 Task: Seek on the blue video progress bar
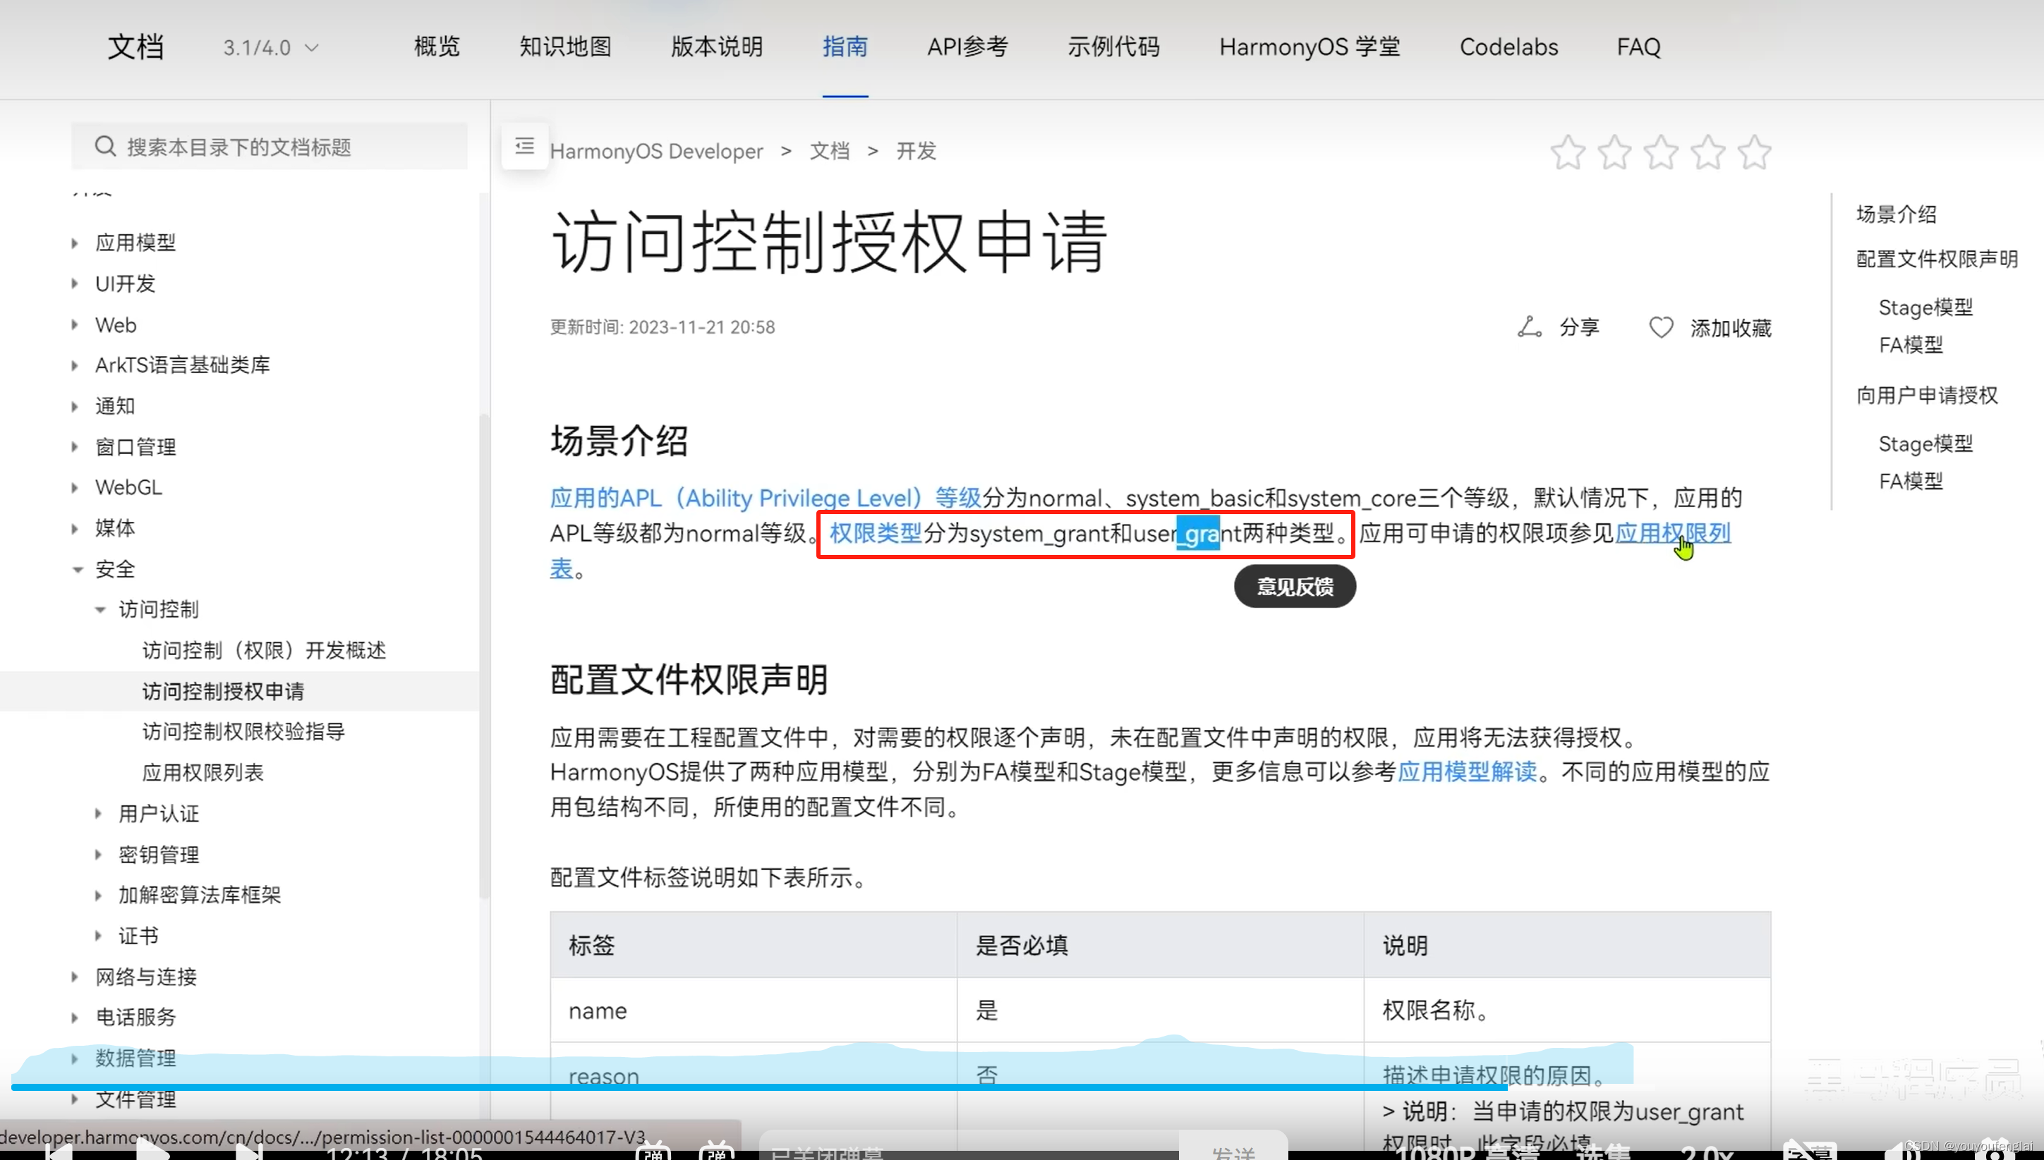click(758, 1087)
